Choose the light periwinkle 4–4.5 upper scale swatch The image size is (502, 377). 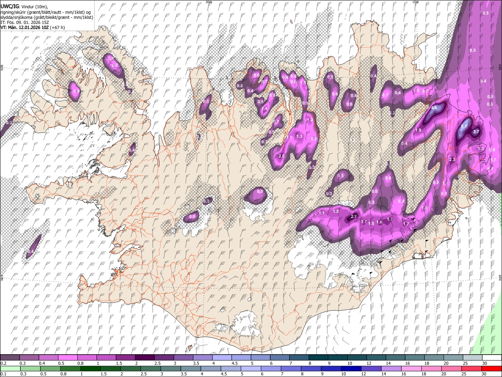(x=222, y=358)
